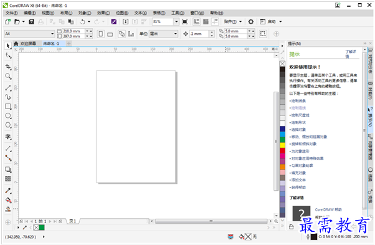The height and width of the screenshot is (245, 375).
Task: Set page orientation to landscape
Action: [x=110, y=34]
